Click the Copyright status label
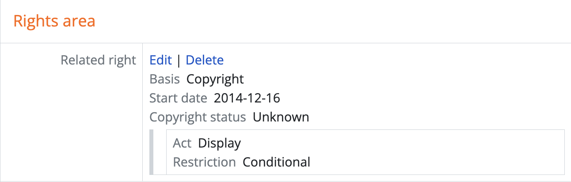This screenshot has height=182, width=571. [198, 117]
